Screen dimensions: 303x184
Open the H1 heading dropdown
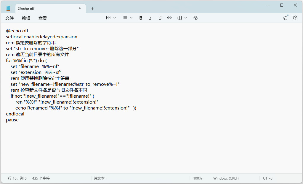point(111,18)
